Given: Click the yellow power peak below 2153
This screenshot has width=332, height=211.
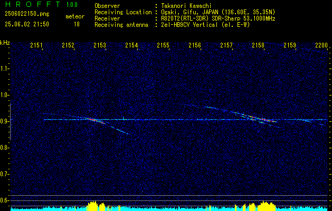Looking at the screenshot, I should point(96,206).
